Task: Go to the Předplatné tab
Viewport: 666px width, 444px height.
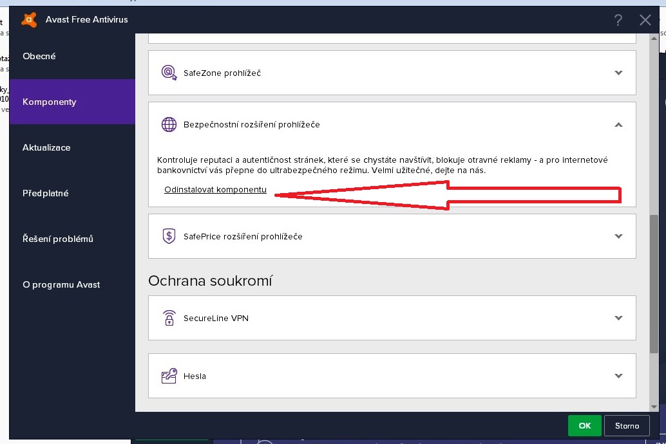Action: 72,193
